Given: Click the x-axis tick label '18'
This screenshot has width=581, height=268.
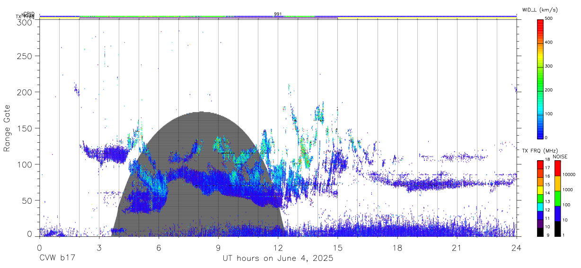Looking at the screenshot, I should [397, 247].
